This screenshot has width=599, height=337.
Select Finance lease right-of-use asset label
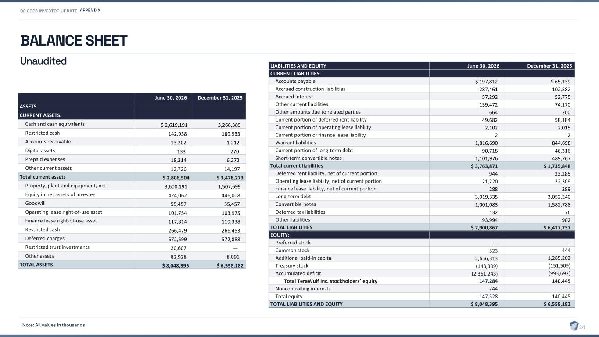click(x=61, y=221)
